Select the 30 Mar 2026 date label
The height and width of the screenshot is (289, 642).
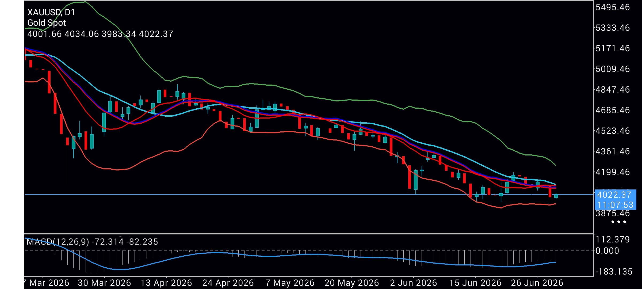point(104,283)
